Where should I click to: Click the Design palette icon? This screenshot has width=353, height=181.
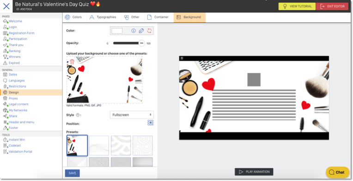[x=5, y=93]
